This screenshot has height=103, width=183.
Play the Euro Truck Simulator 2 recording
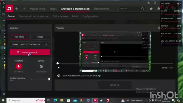59,68
